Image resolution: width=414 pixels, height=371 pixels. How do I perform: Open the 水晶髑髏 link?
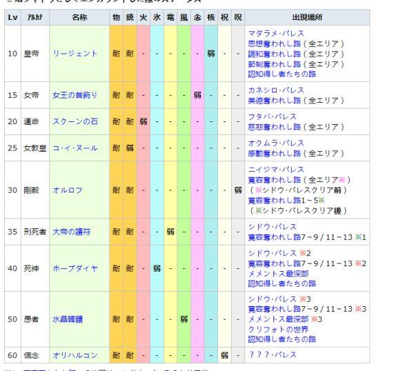[68, 319]
